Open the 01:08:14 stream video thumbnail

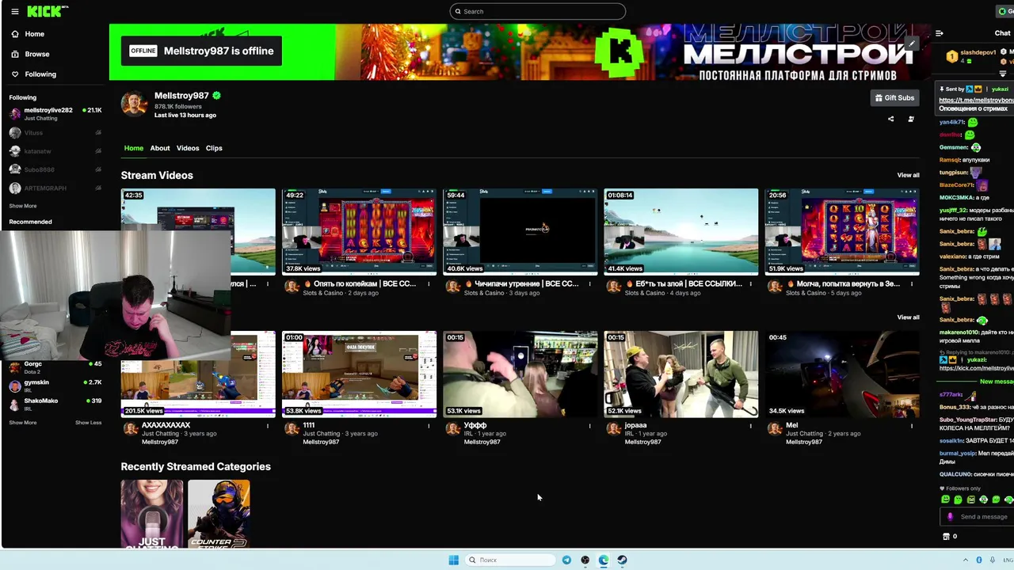coord(680,231)
